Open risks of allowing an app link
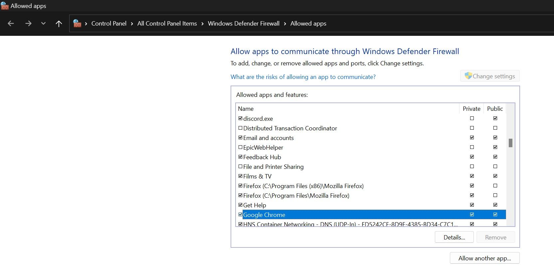Viewport: 554px width, 268px height. (x=303, y=77)
